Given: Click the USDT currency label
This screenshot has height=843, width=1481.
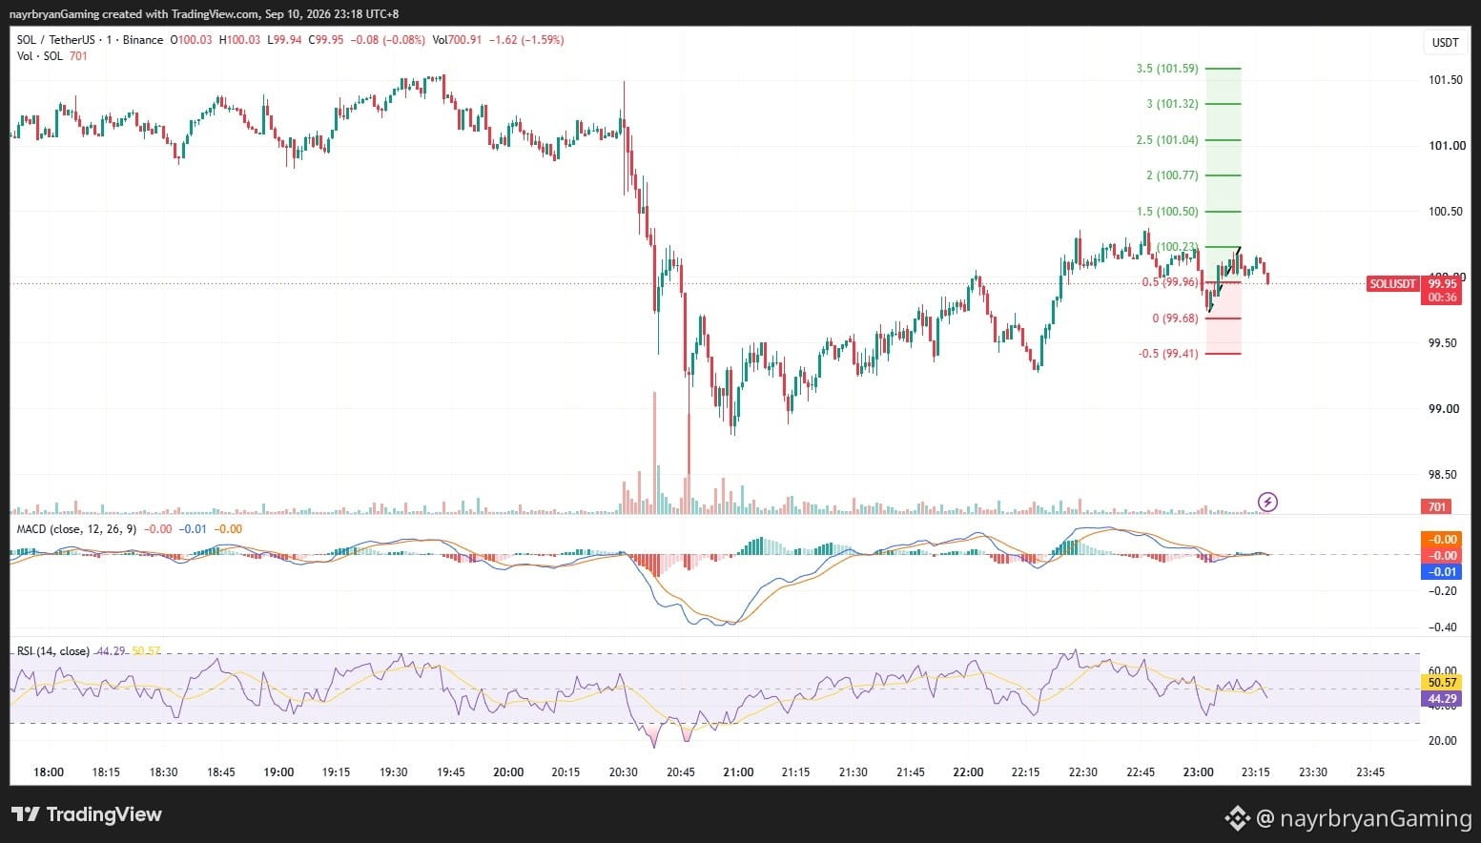Looking at the screenshot, I should [x=1445, y=42].
